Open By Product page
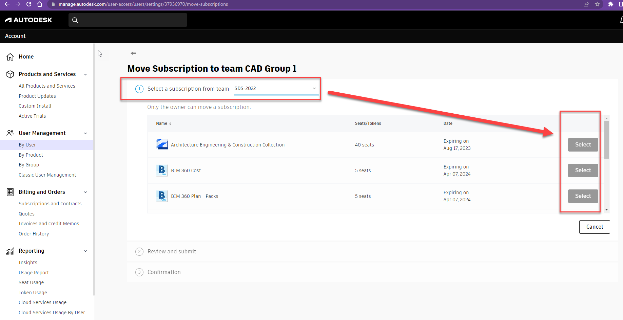 pos(31,155)
